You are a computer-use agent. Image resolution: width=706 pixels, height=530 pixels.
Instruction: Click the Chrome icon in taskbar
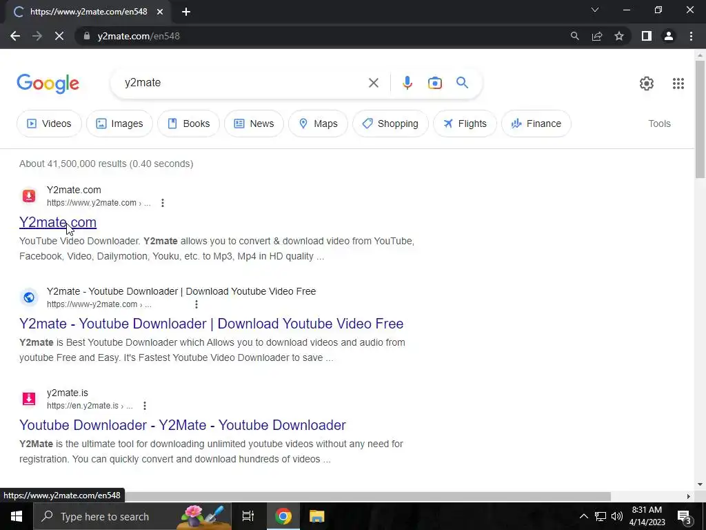click(x=283, y=516)
